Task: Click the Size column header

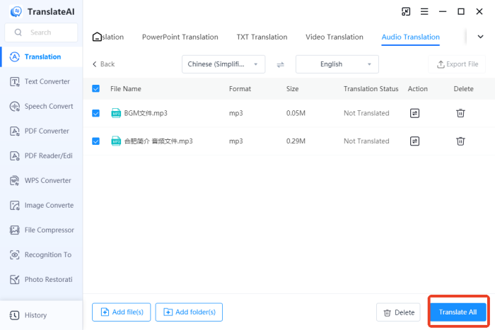Action: coord(292,88)
